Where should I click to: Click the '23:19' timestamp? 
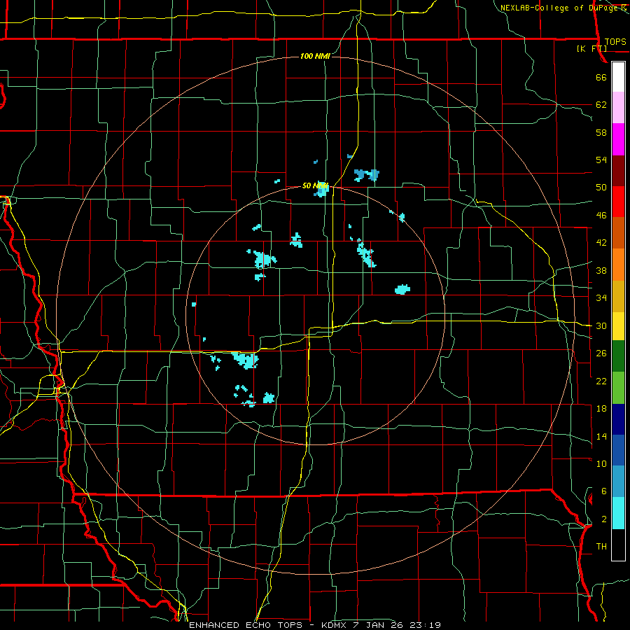425,625
